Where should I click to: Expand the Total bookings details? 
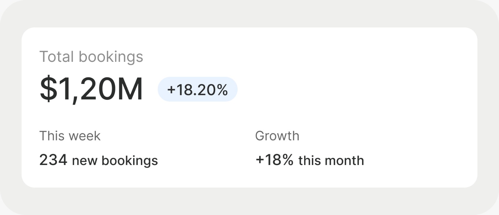click(92, 56)
